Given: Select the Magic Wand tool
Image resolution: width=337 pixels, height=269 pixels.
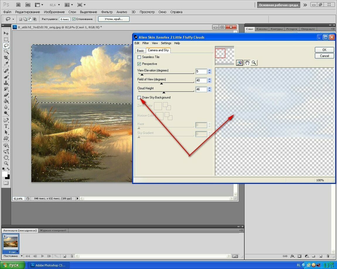Looking at the screenshot, I should [x=6, y=51].
